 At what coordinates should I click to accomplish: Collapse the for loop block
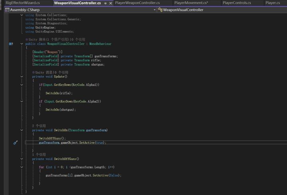click(x=22, y=167)
